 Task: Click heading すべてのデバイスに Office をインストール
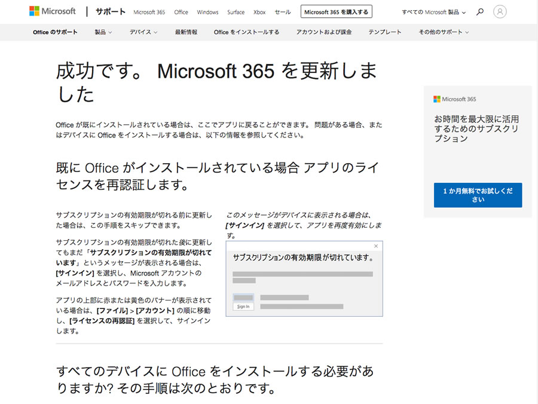(x=215, y=379)
